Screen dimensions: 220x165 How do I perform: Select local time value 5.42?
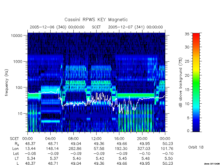coord(100,159)
